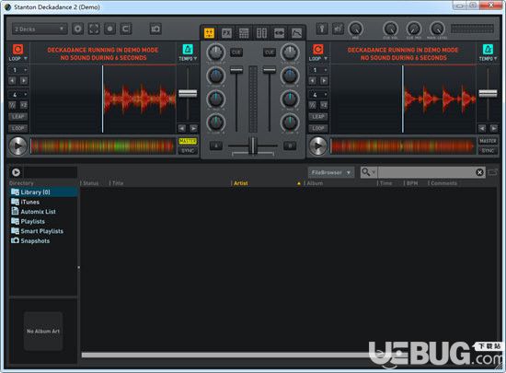Click the left deck next loop arrow

pyautogui.click(x=24, y=81)
